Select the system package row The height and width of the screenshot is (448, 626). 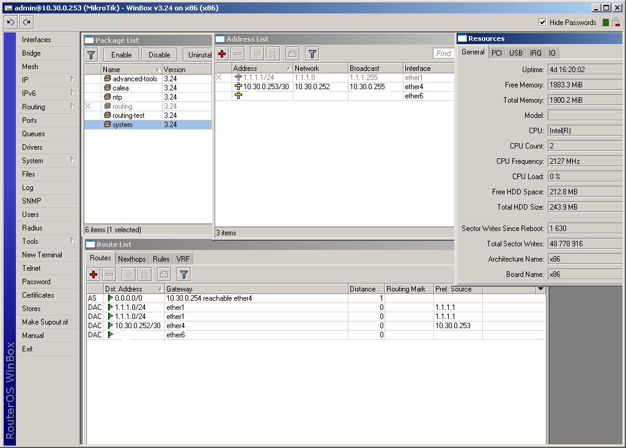[148, 125]
